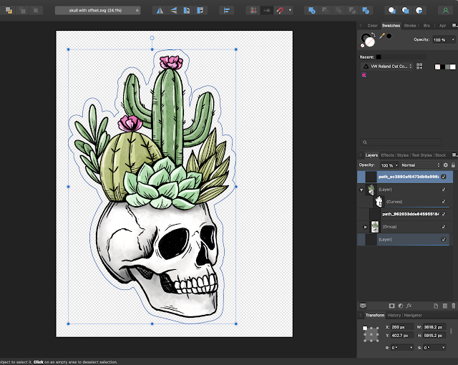The height and width of the screenshot is (365, 458).
Task: Expand the (Group) layer disclosure triangle
Action: point(365,227)
